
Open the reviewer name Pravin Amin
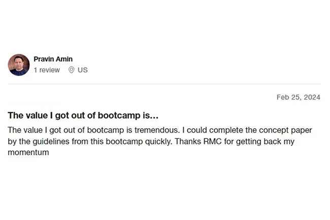click(x=53, y=59)
